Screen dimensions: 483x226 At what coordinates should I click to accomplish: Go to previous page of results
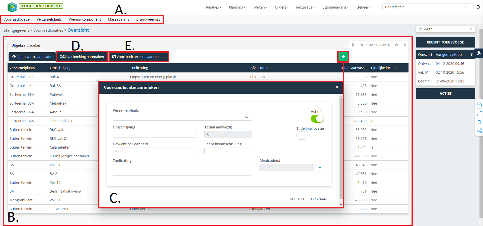pos(362,45)
